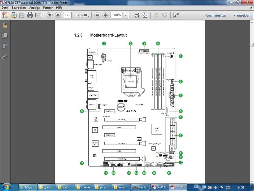The image size is (254, 191).
Task: Add a sticky note comment
Action: 156,15
